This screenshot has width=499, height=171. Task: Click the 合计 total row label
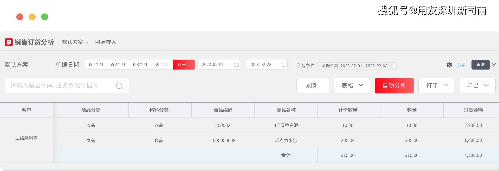coord(286,155)
